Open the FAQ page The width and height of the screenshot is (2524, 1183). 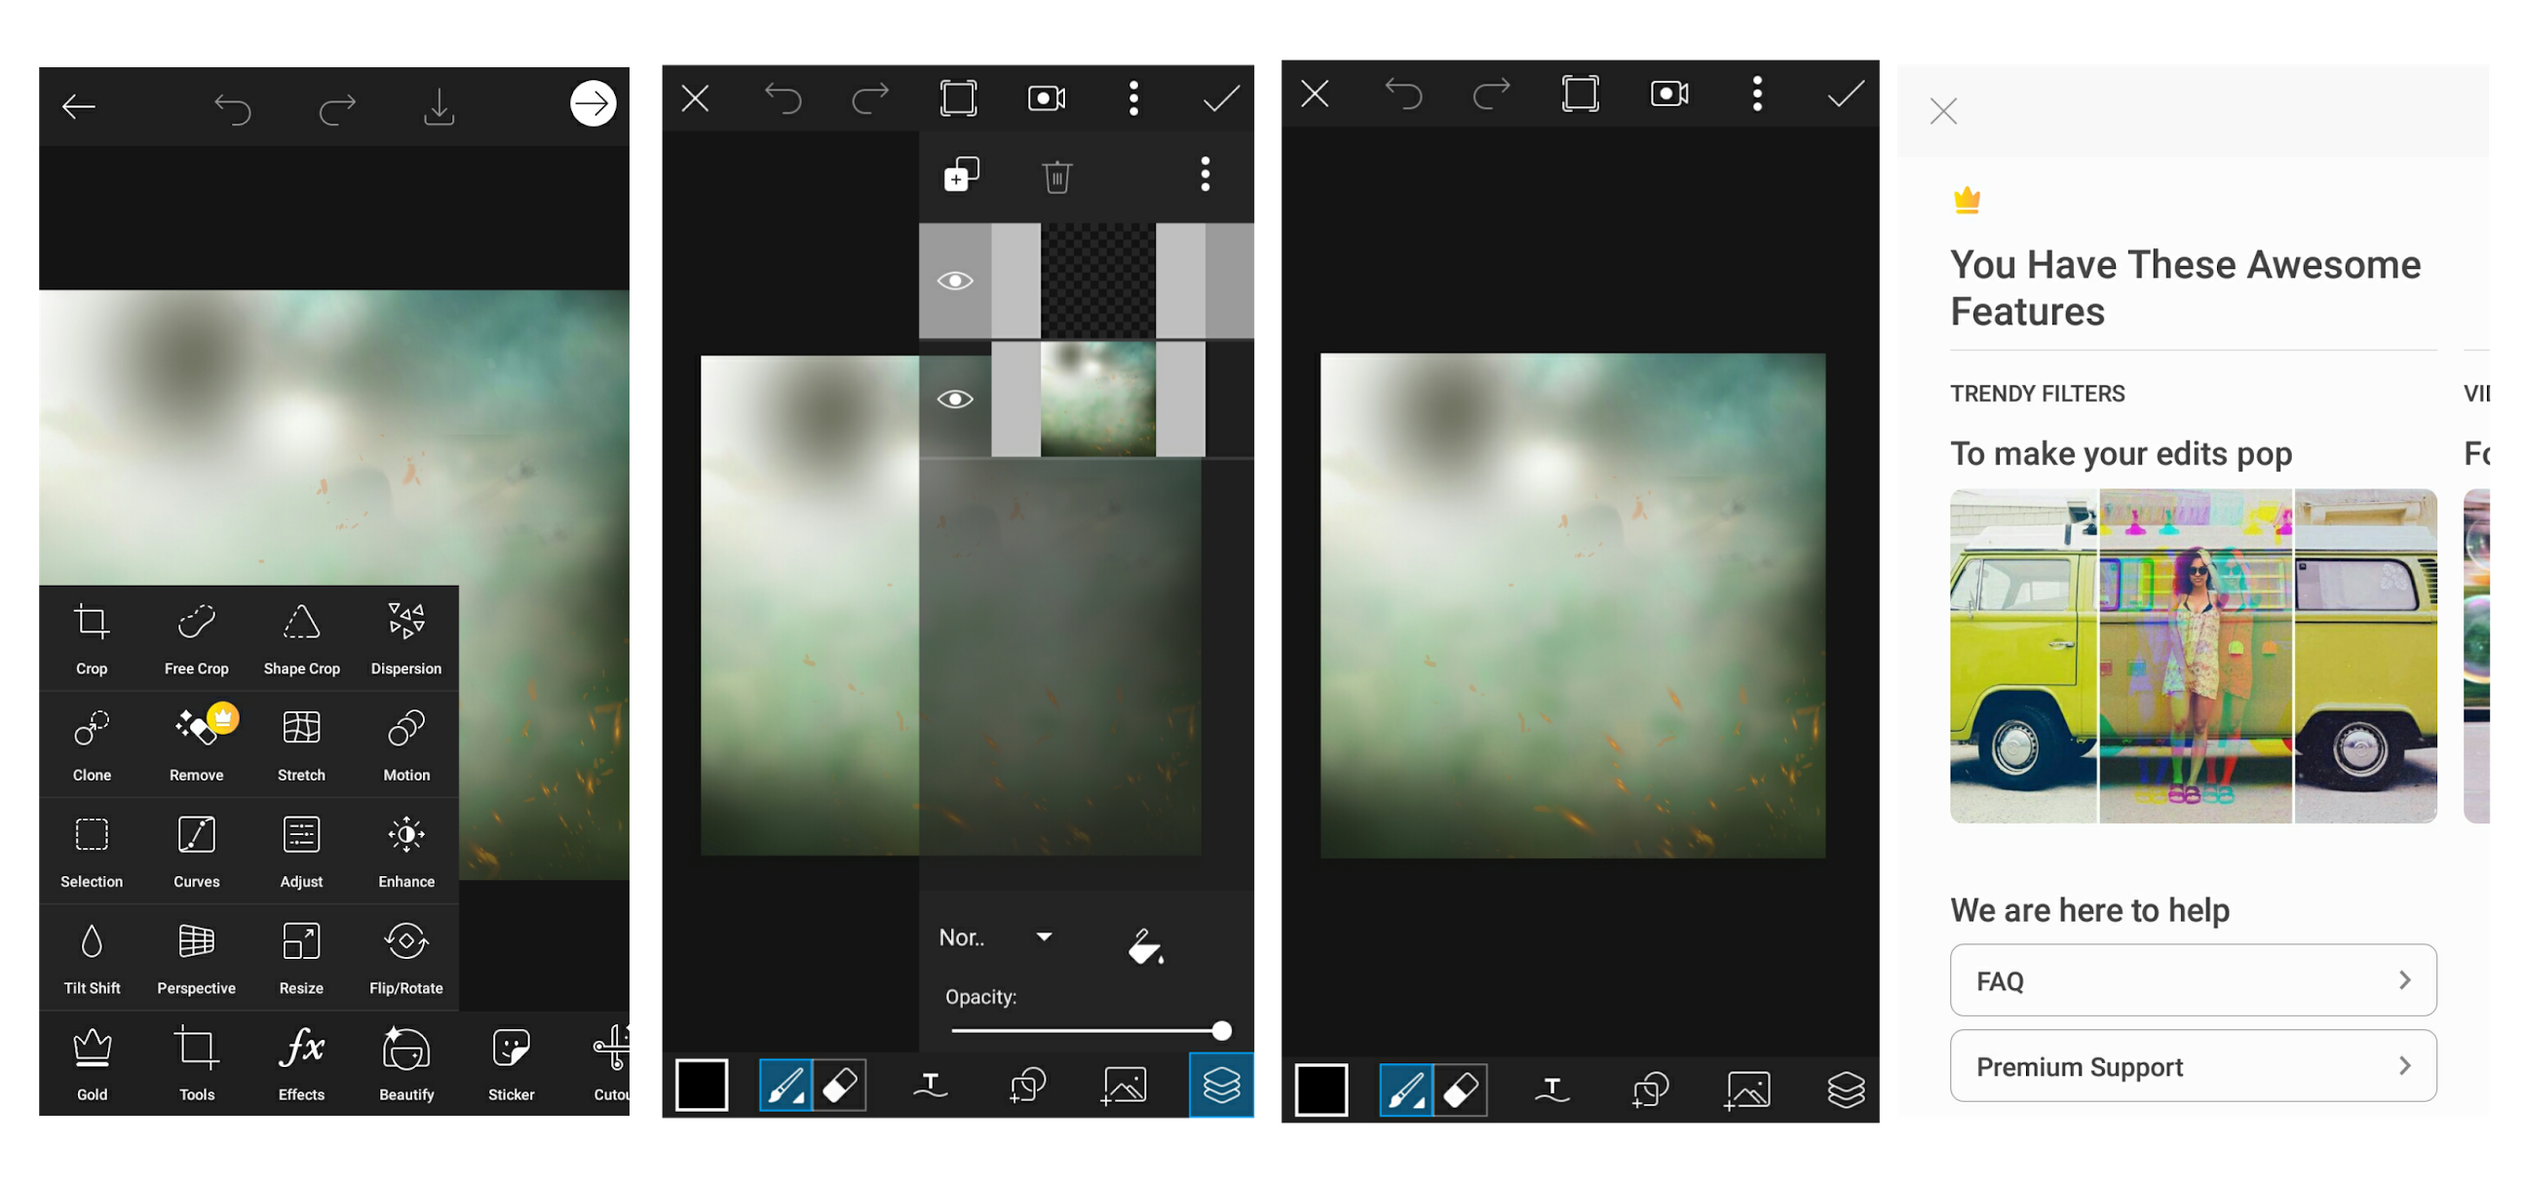click(2193, 979)
